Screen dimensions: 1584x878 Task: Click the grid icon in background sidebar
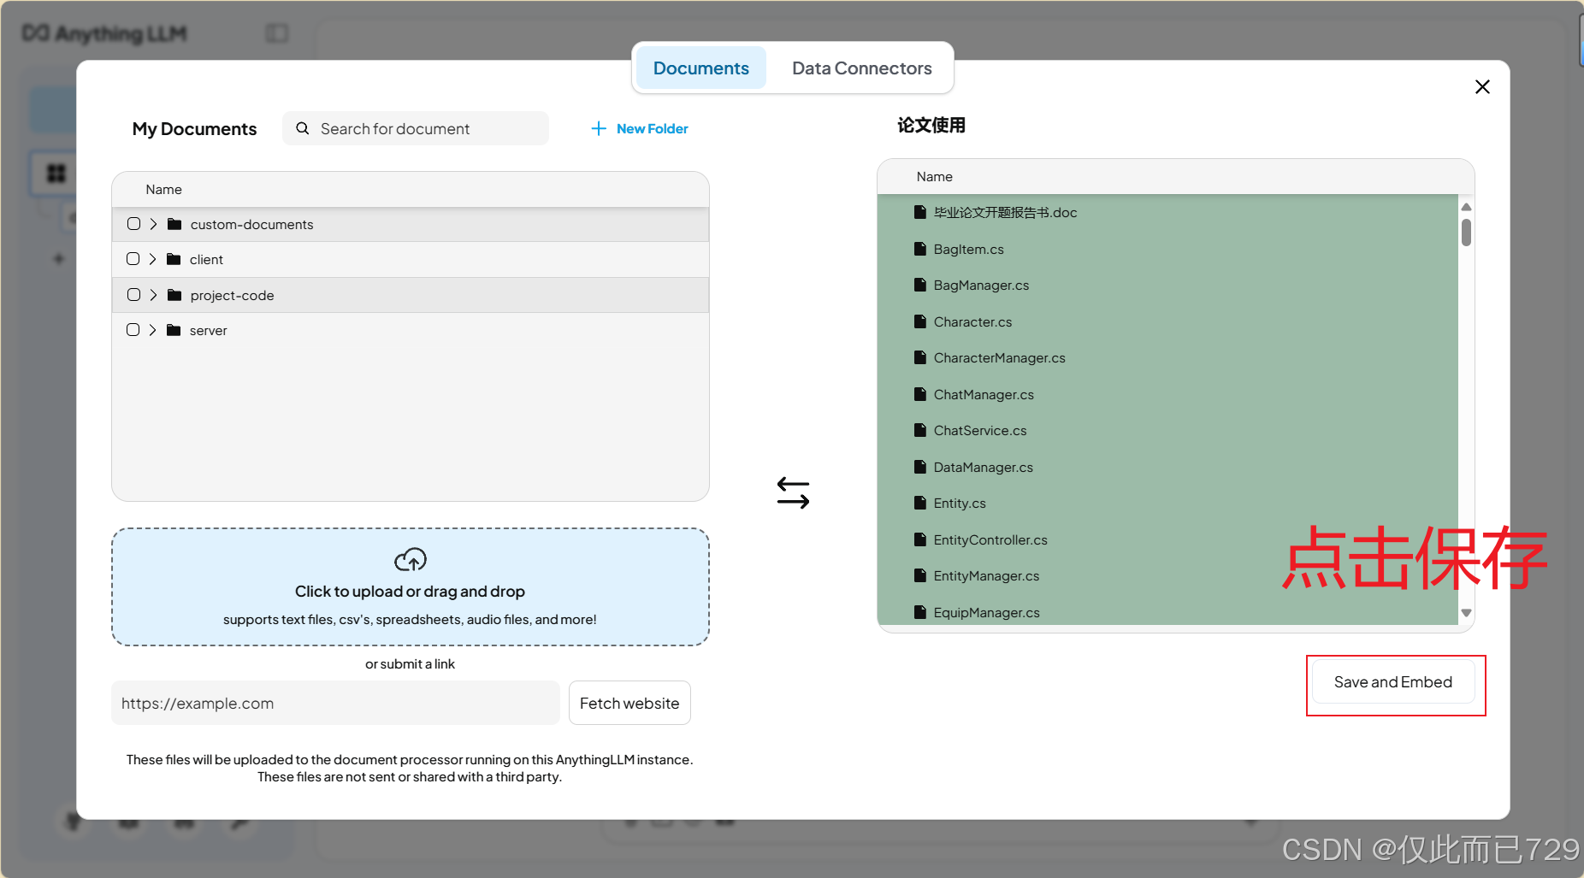(x=56, y=174)
